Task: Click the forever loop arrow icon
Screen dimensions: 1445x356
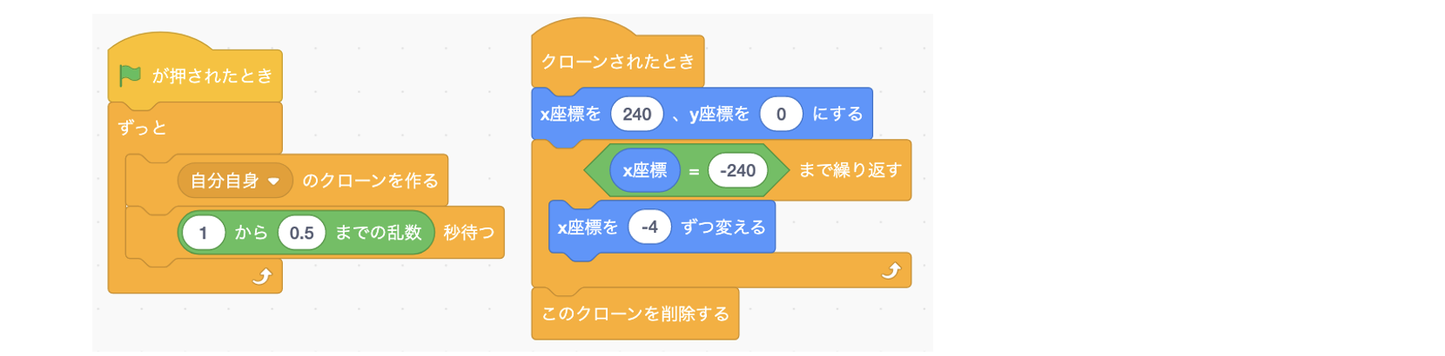Action: click(x=262, y=276)
